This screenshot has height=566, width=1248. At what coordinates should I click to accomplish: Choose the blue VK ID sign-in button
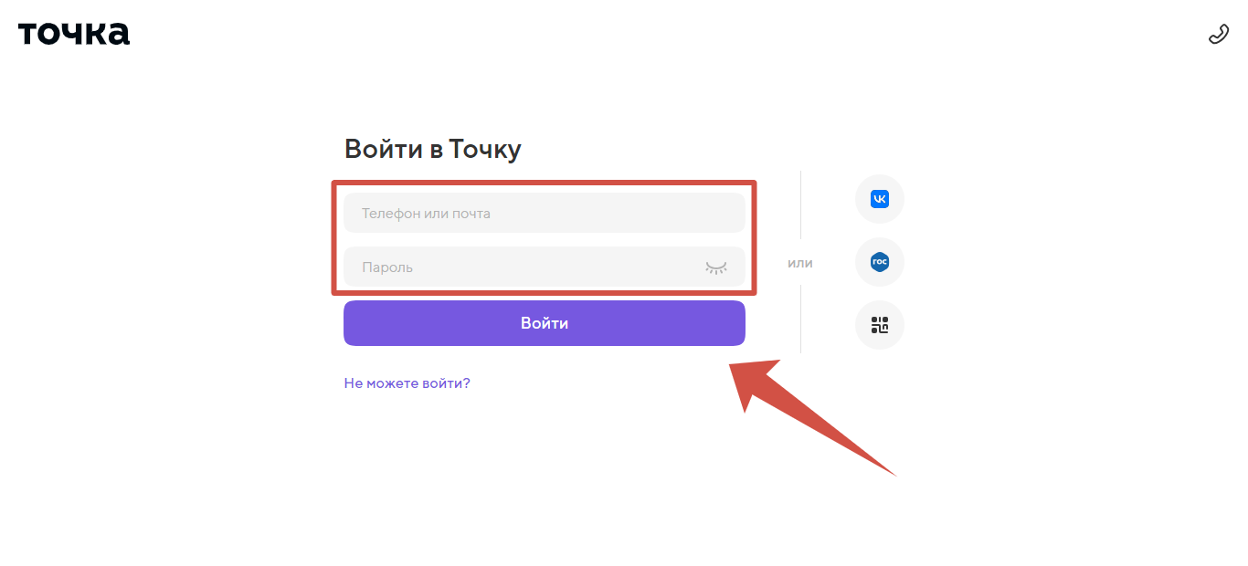(x=879, y=199)
